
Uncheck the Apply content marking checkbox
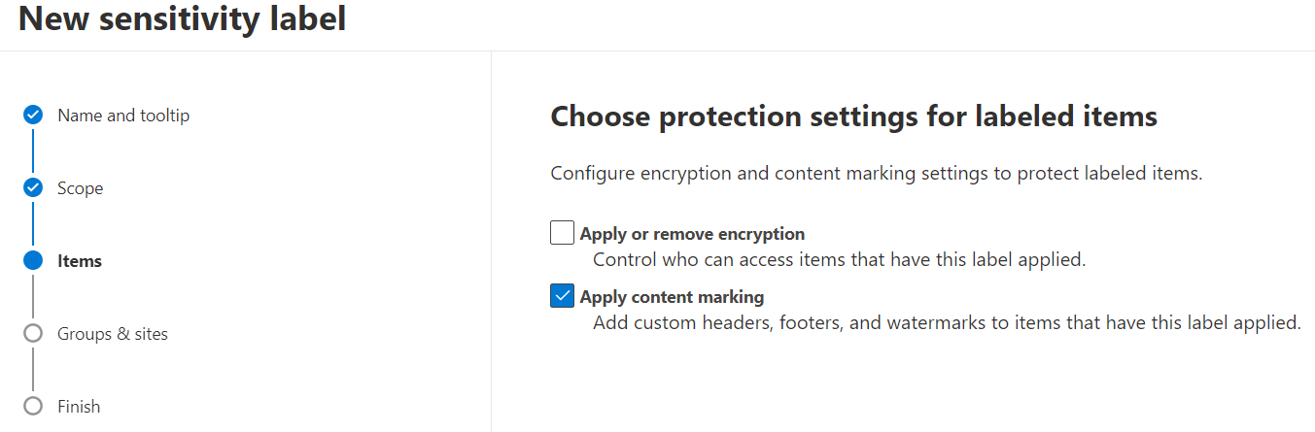click(562, 296)
